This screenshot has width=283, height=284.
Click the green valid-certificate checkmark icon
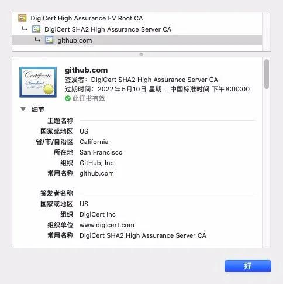click(x=68, y=98)
